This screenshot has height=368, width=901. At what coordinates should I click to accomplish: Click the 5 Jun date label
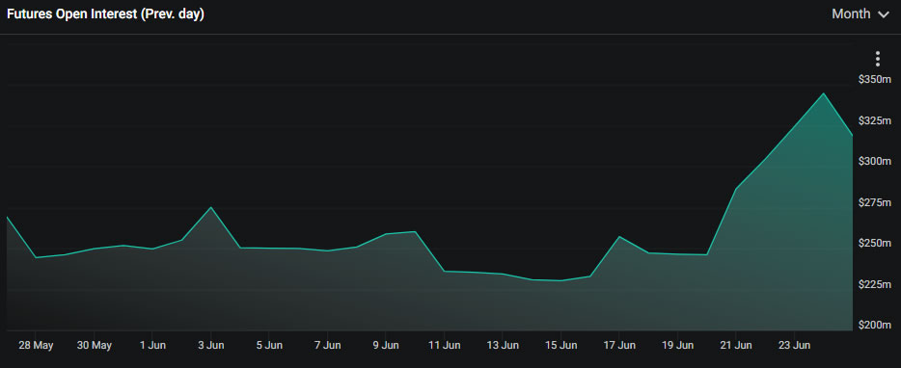(x=269, y=345)
